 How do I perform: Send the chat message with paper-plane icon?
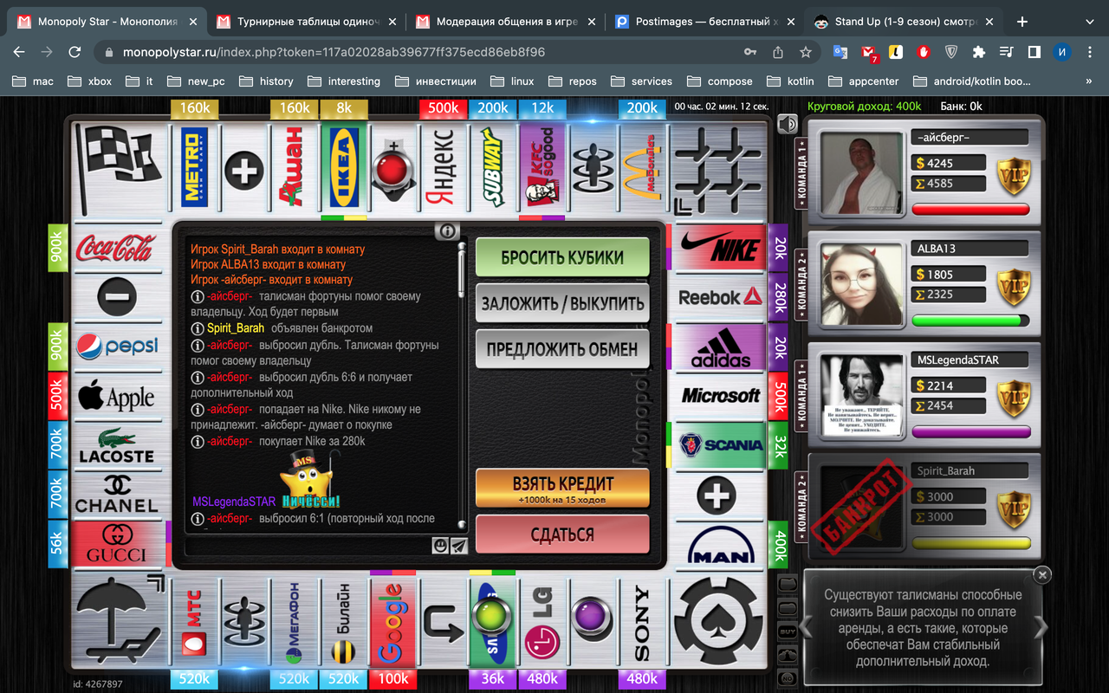tap(458, 546)
